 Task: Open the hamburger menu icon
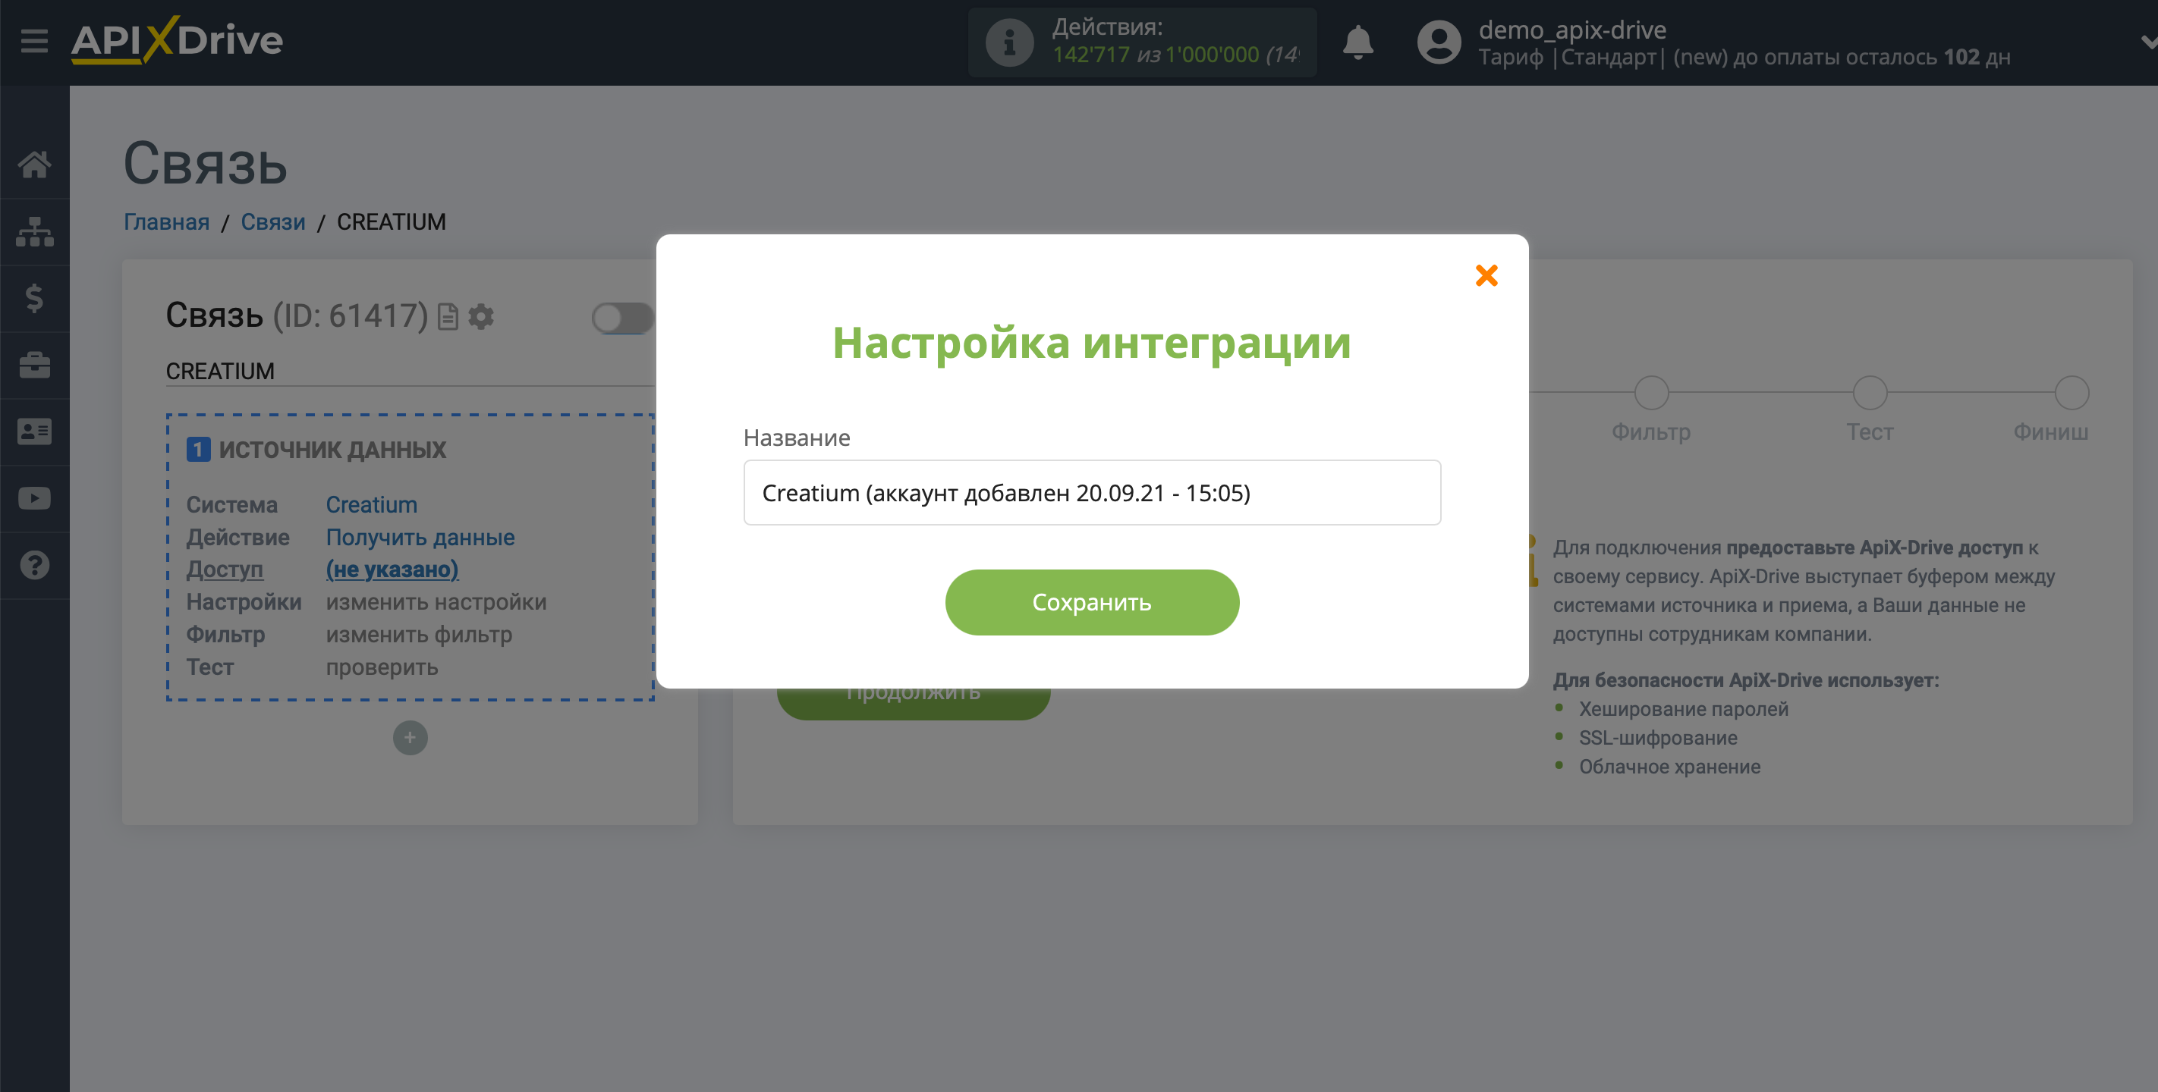coord(34,41)
